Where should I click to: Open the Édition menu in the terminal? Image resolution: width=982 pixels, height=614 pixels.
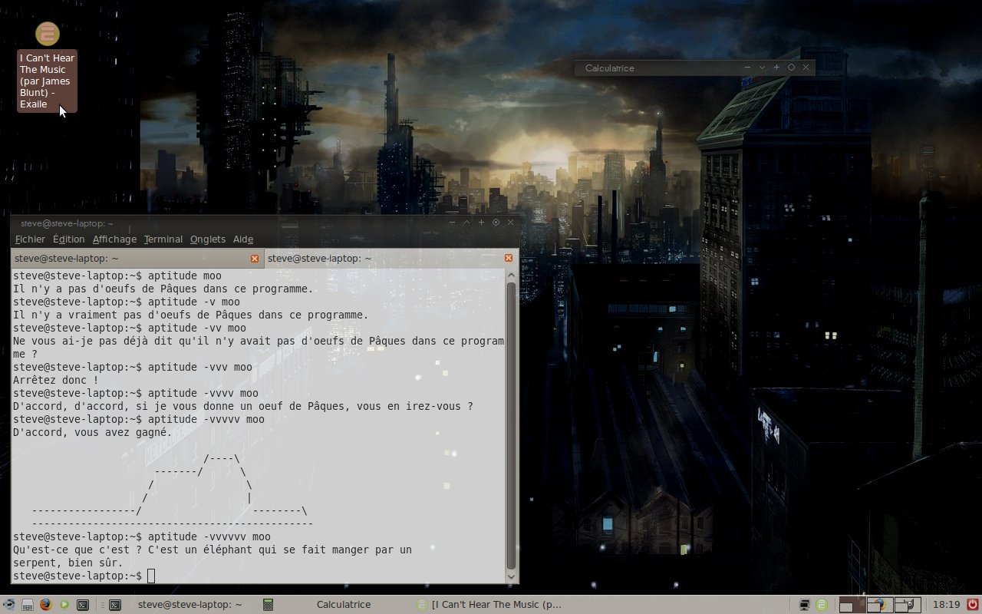pos(68,239)
